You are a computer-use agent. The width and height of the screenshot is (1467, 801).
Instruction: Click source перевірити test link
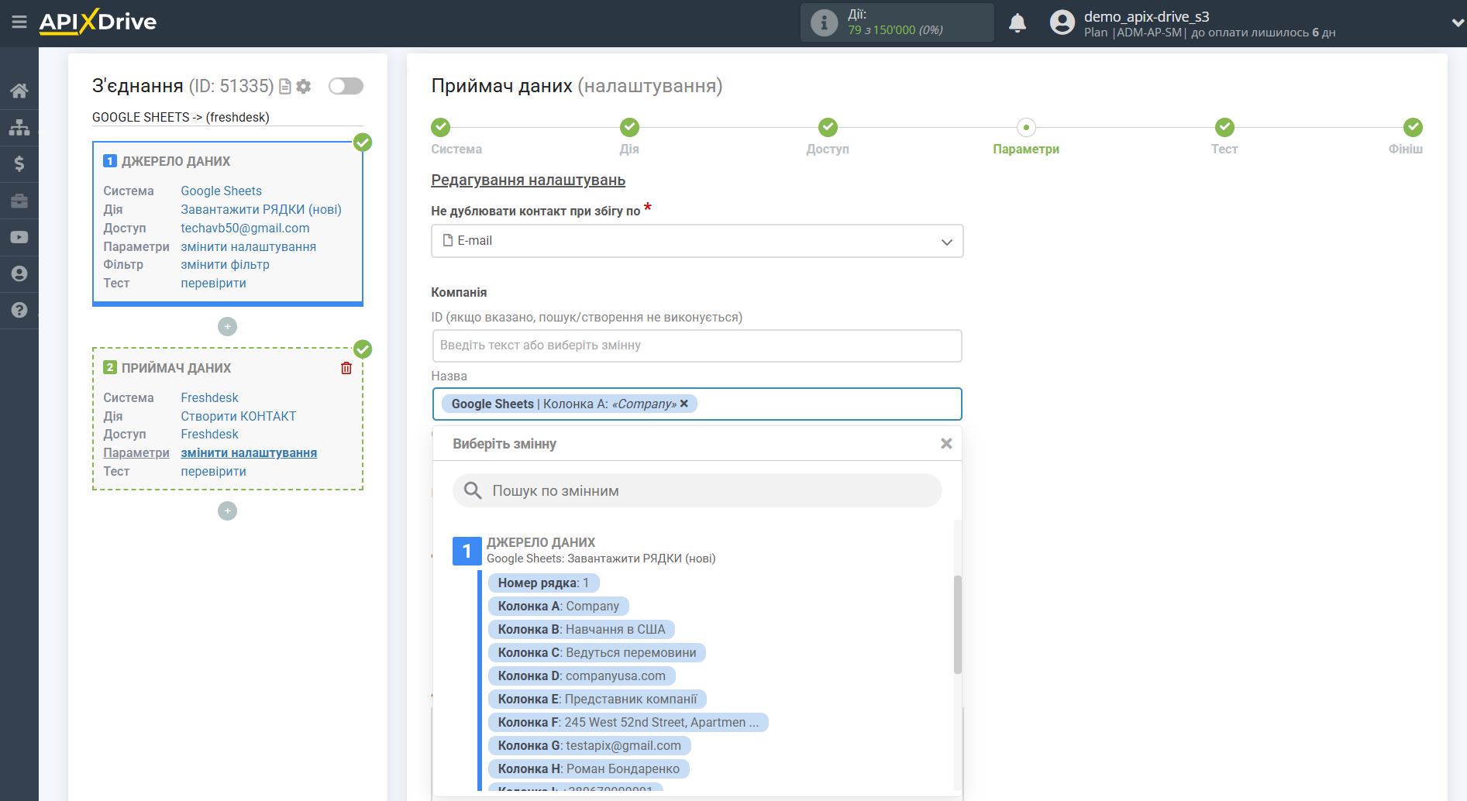[x=213, y=283]
